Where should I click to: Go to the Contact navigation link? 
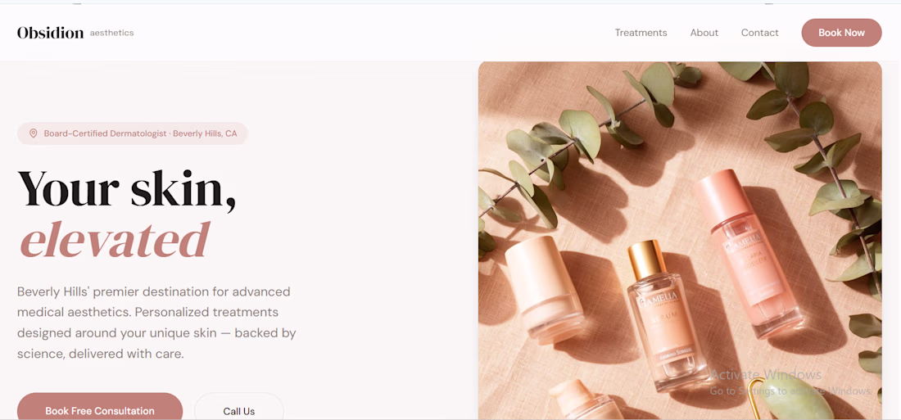[x=759, y=33]
